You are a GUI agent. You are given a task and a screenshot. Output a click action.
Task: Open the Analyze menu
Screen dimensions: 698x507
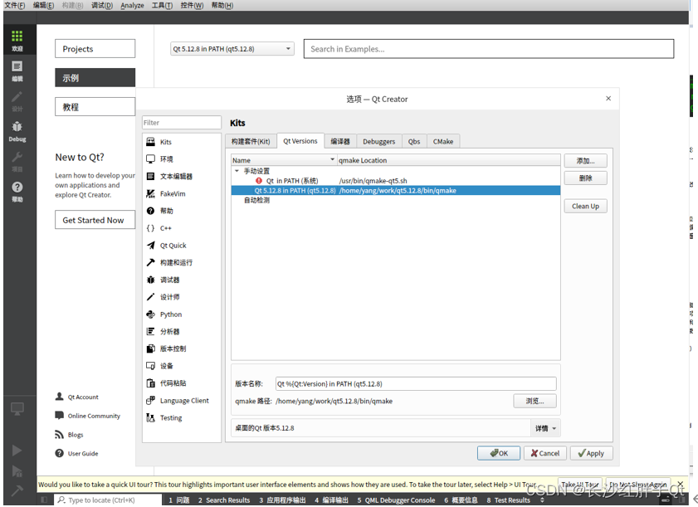coord(132,5)
